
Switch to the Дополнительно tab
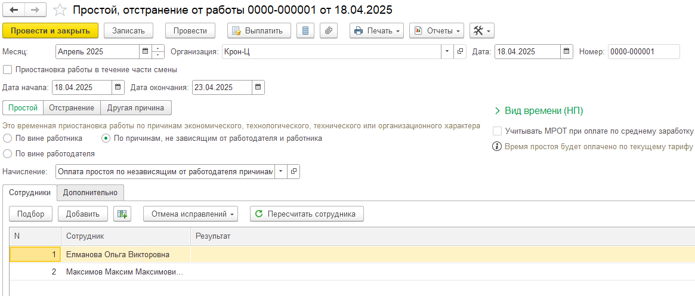point(91,192)
